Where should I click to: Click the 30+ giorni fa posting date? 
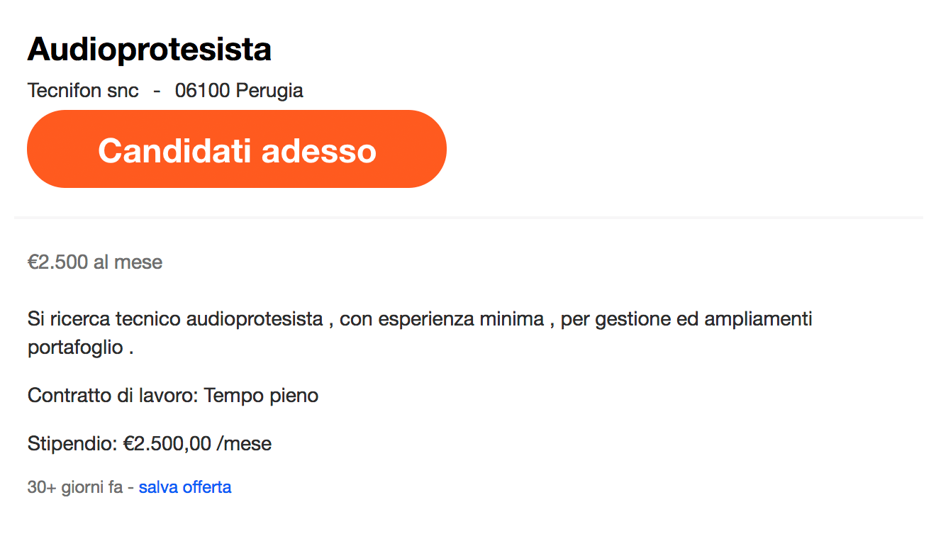(x=75, y=488)
